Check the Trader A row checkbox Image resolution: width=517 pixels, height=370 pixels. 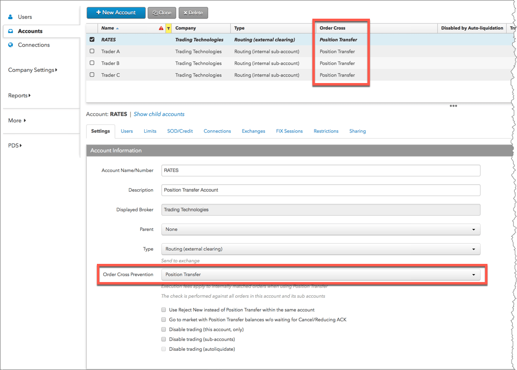pos(92,51)
